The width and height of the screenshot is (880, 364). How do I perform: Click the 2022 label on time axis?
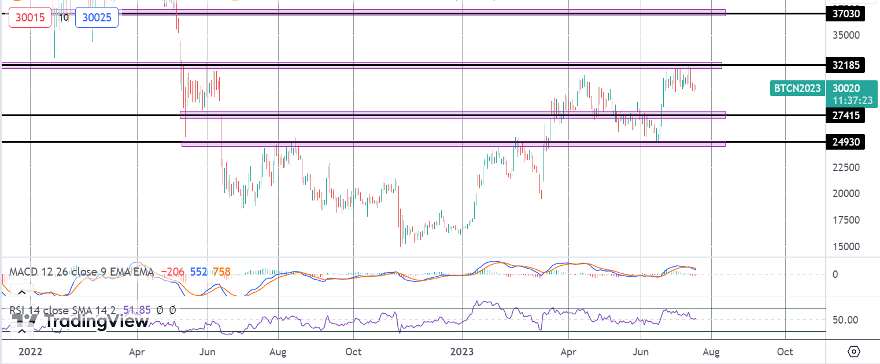tap(29, 351)
